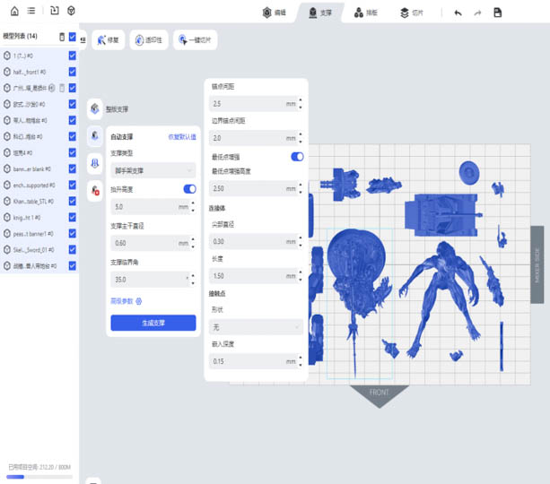550x484 pixels.
Task: Go to the home screen icon
Action: [x=14, y=12]
